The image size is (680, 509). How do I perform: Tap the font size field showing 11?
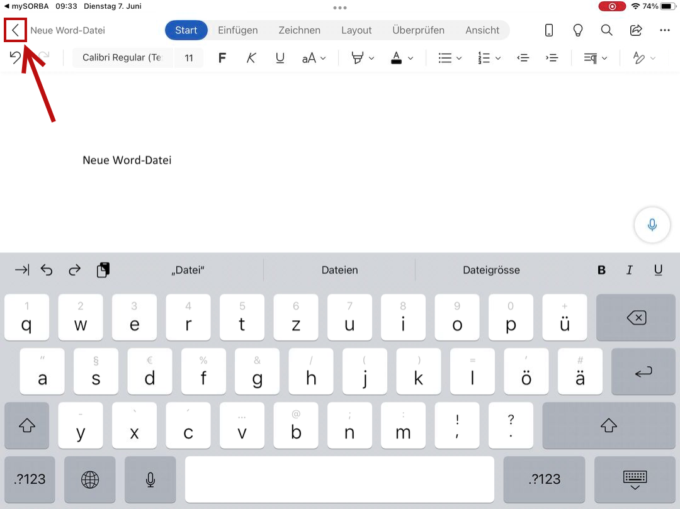[189, 58]
